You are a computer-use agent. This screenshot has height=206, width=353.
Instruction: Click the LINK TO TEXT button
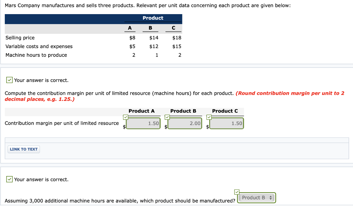[23, 149]
